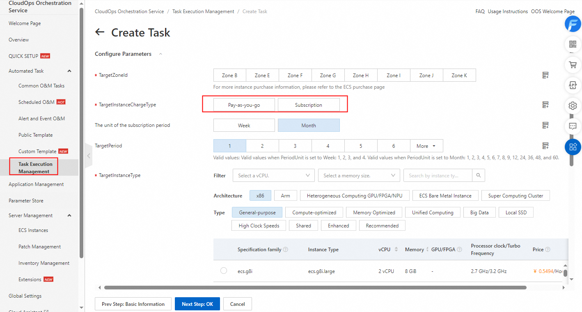
Task: Click Next Step: OK button
Action: coord(197,304)
